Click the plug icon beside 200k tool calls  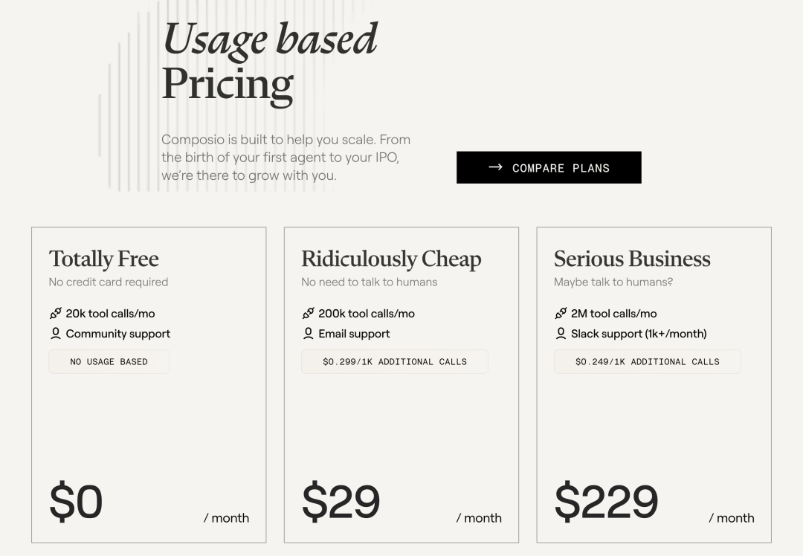point(308,314)
